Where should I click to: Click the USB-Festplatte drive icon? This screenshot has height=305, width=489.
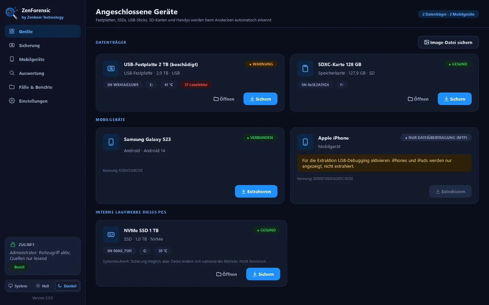[111, 68]
